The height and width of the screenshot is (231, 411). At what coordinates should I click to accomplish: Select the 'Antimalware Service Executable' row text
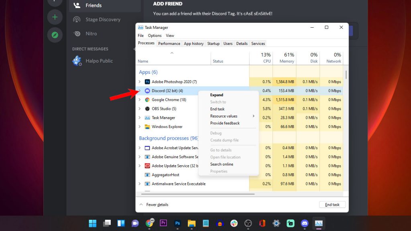click(x=179, y=184)
